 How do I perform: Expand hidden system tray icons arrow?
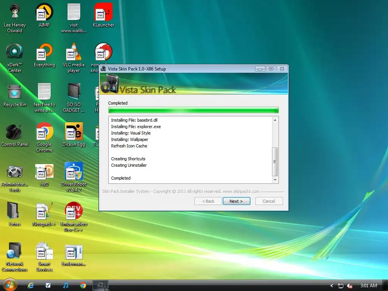click(332, 286)
